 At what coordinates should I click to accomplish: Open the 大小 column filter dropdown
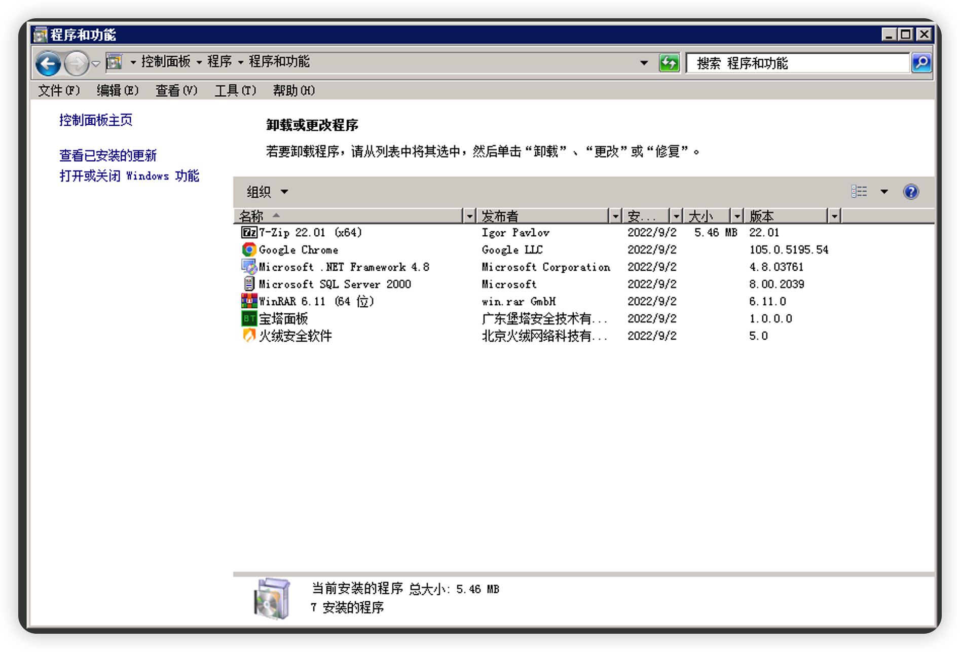[737, 216]
